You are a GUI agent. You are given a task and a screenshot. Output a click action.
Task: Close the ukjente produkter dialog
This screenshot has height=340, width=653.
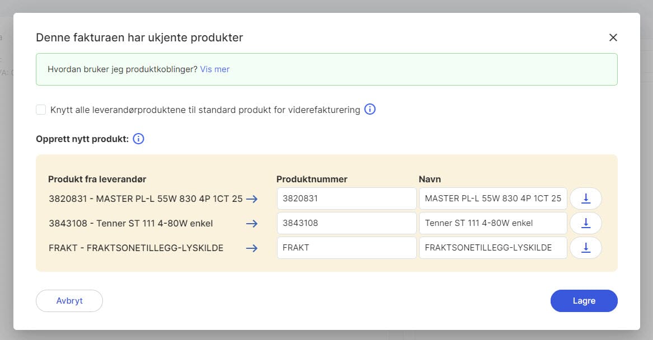[613, 37]
